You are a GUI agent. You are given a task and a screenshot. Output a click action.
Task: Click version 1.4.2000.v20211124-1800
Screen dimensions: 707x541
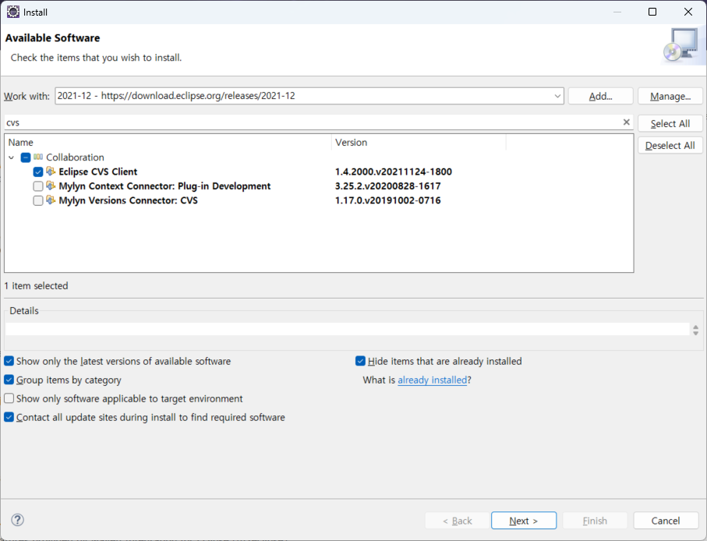click(x=393, y=171)
